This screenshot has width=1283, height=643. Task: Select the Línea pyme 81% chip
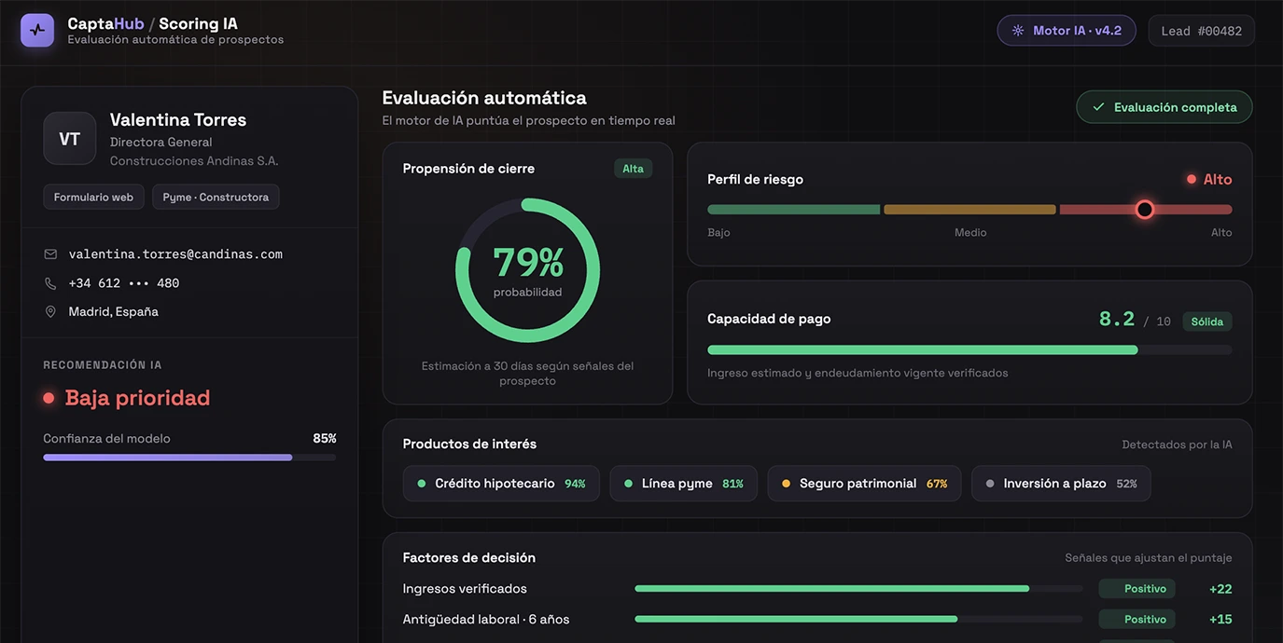tap(683, 484)
